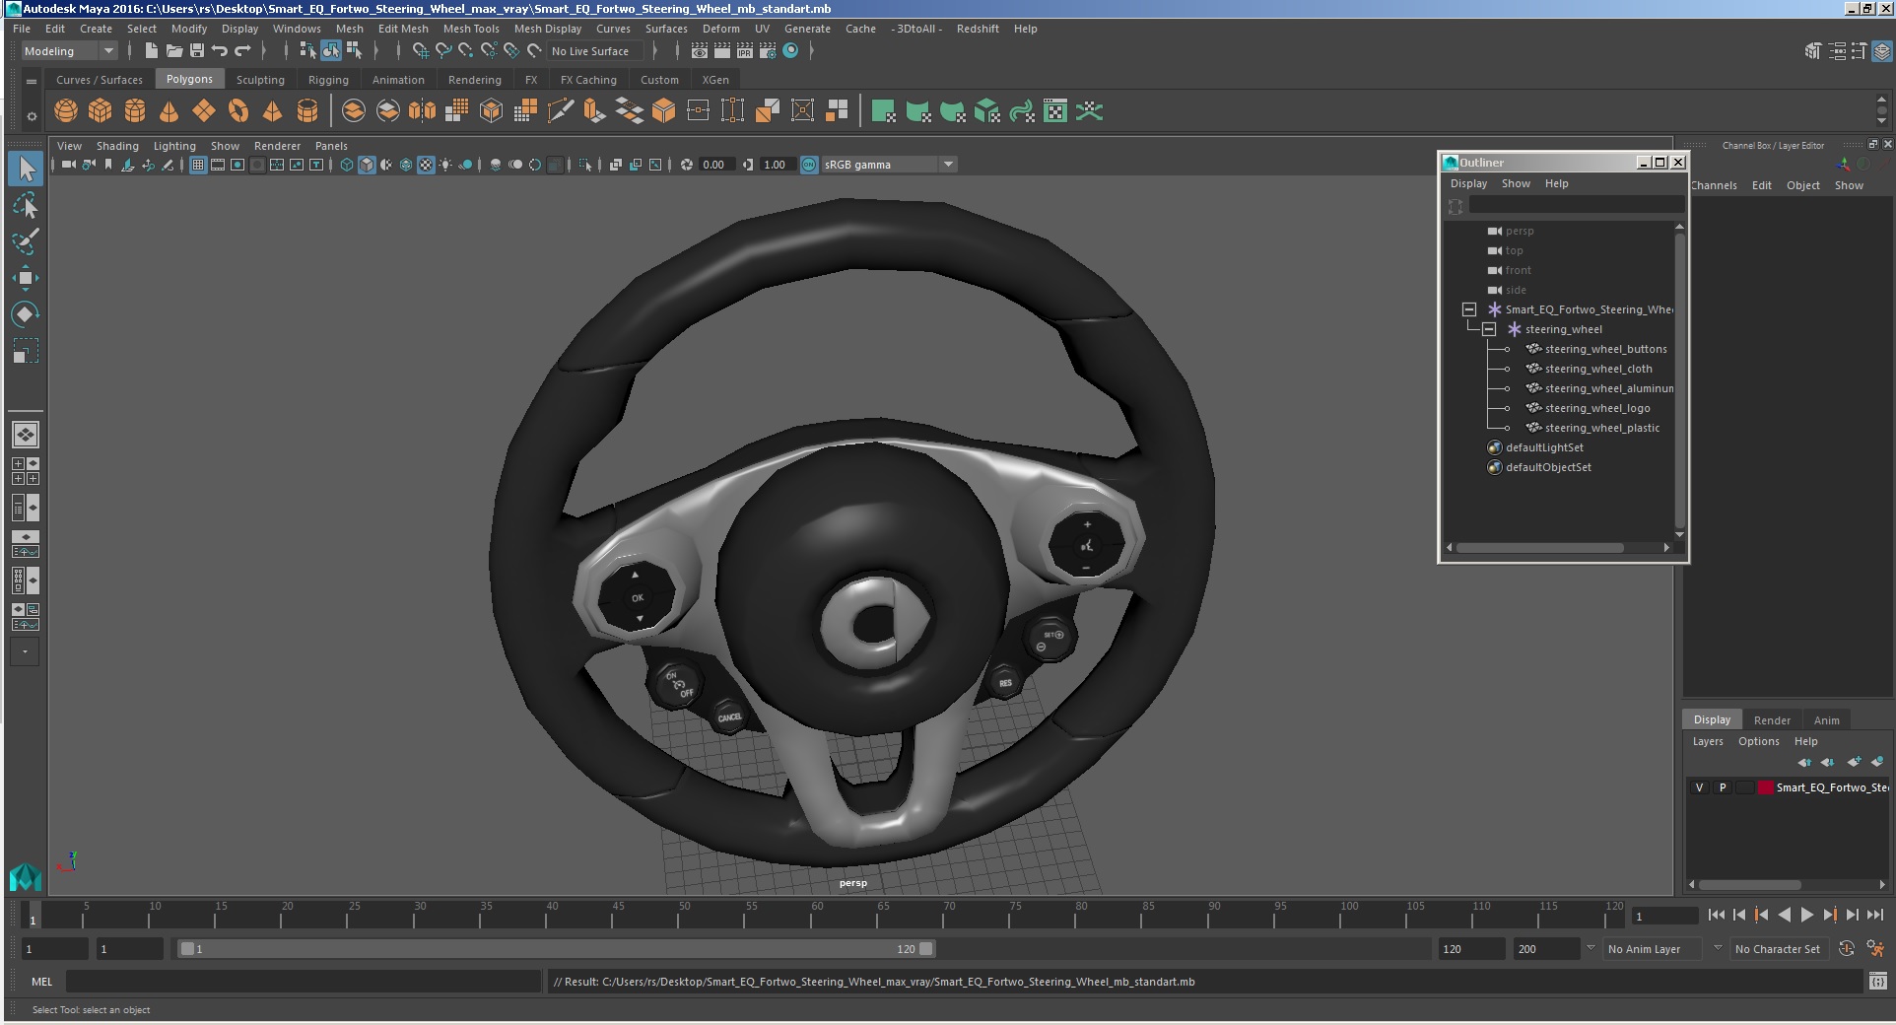Click the Bevel cube shelf icon

(x=663, y=111)
